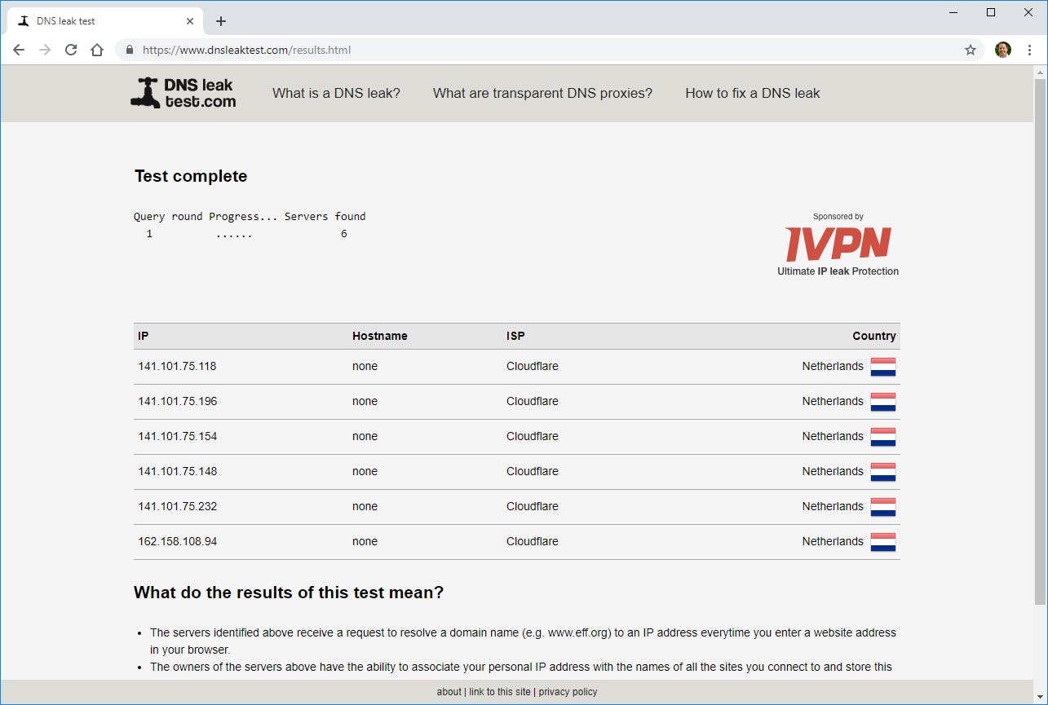This screenshot has width=1048, height=705.
Task: Close the Chrome window
Action: coord(1028,12)
